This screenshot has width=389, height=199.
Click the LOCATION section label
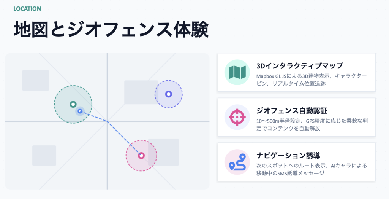[x=27, y=8]
